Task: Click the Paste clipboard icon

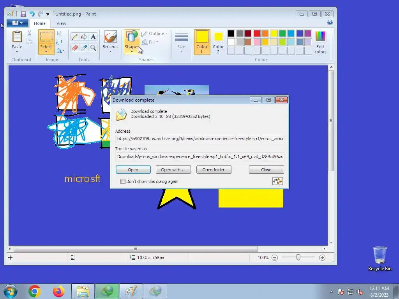Action: pyautogui.click(x=17, y=37)
